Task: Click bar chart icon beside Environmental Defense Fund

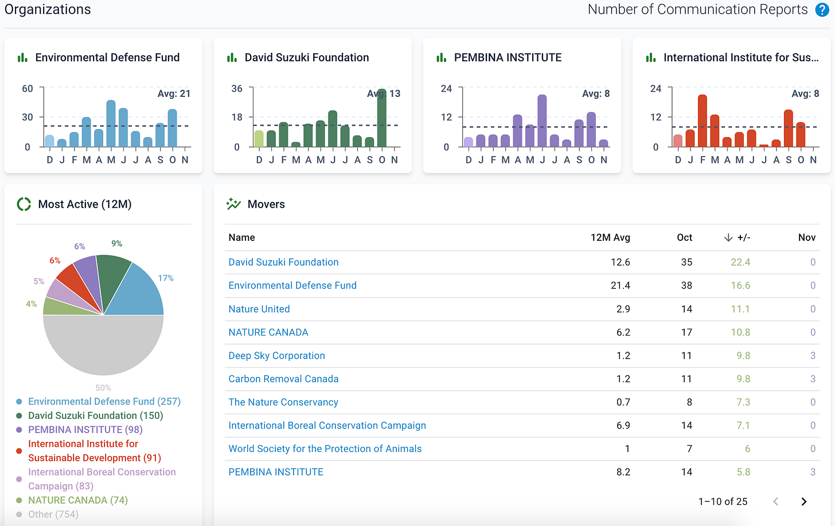Action: pos(22,57)
